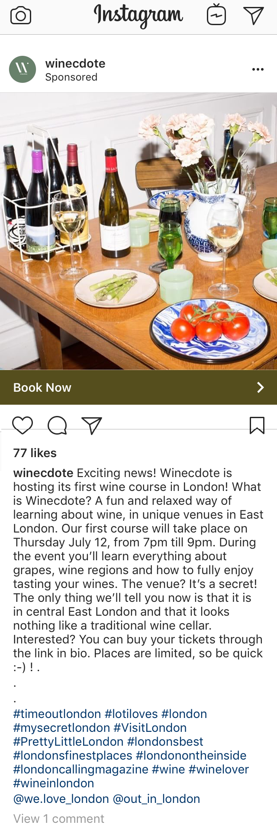Open the #timeoutlondon hashtag
This screenshot has width=277, height=825.
pyautogui.click(x=57, y=714)
